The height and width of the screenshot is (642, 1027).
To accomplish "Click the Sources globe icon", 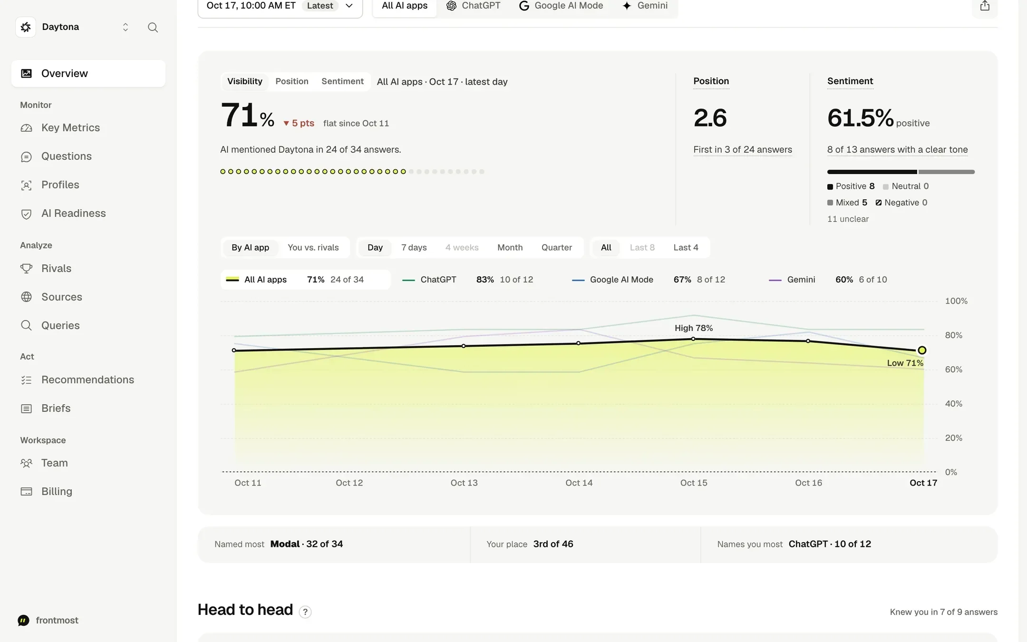I will coord(27,297).
